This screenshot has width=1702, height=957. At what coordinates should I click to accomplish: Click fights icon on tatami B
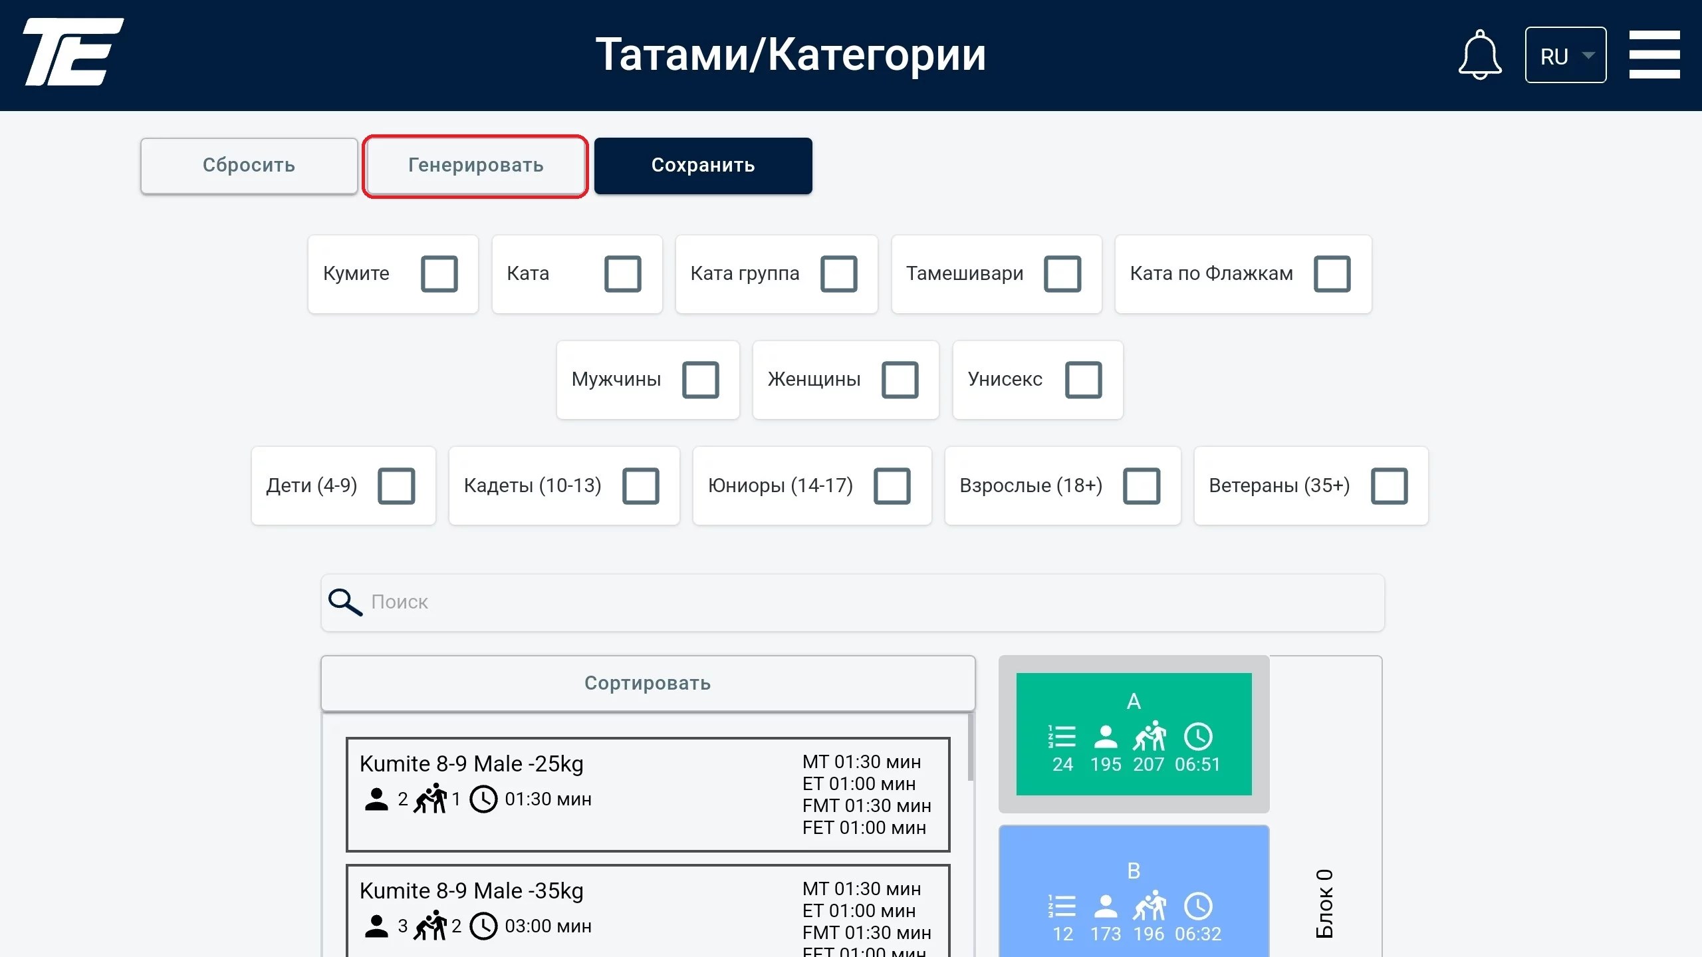click(x=1150, y=905)
